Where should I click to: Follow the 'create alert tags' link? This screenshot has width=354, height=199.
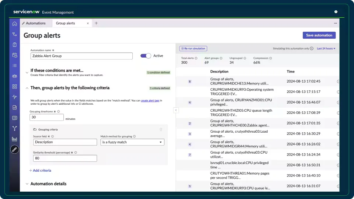point(150,100)
